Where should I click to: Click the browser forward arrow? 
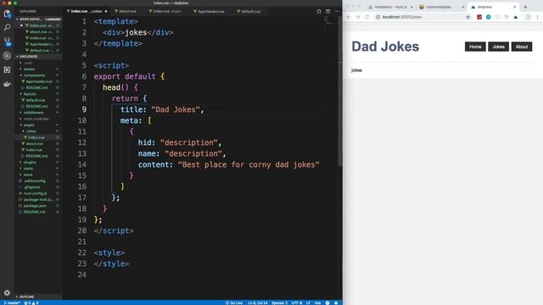click(x=358, y=17)
